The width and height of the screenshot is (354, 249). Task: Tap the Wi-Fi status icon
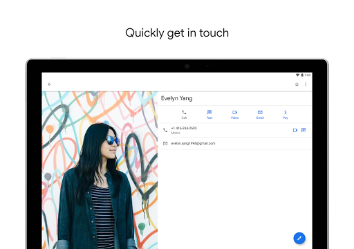coord(297,75)
